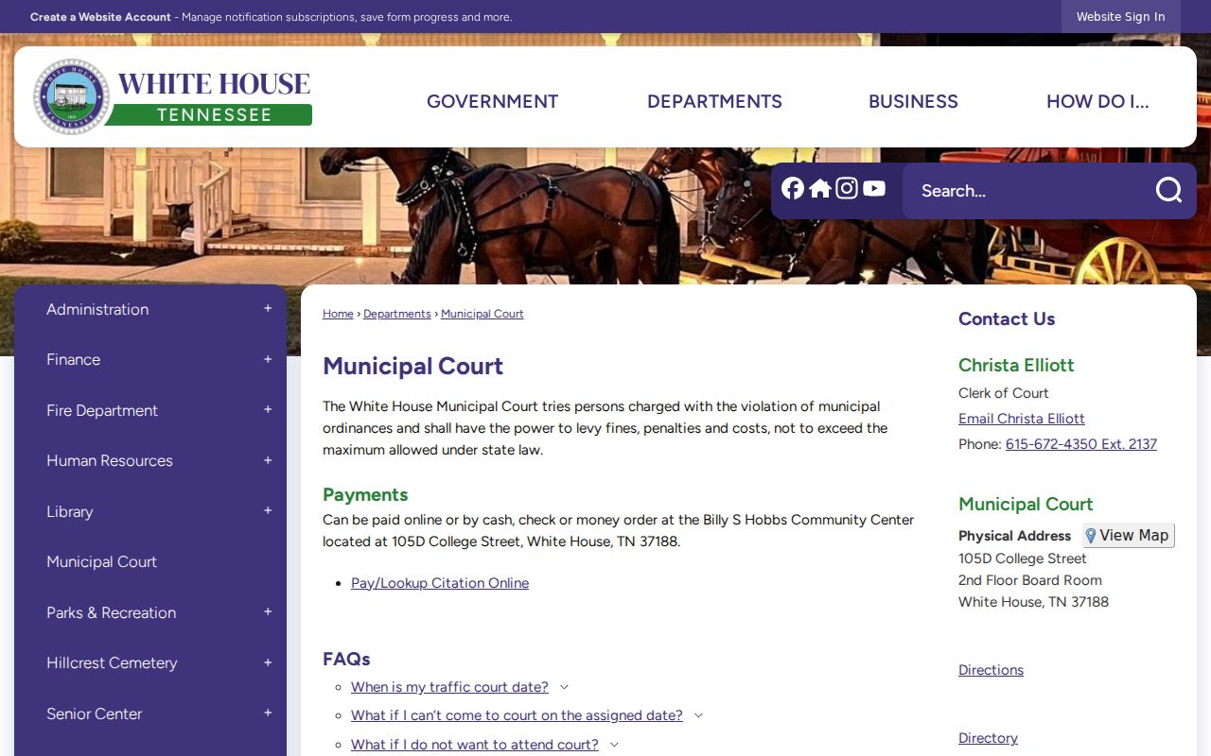Click the Website Sign In button

pyautogui.click(x=1120, y=17)
